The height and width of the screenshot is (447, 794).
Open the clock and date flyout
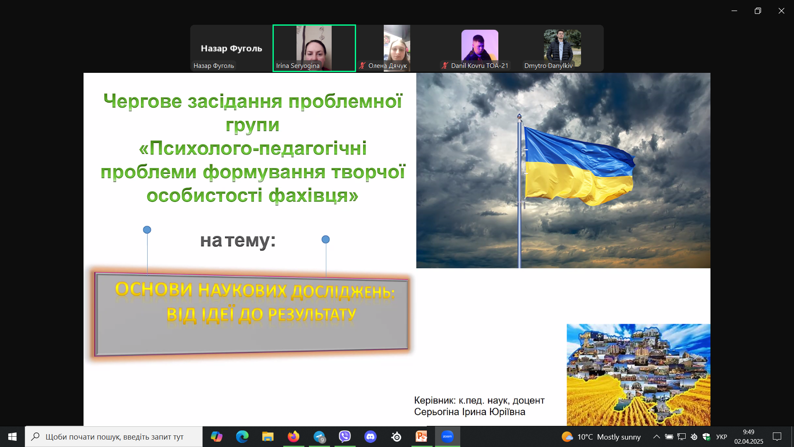point(749,437)
